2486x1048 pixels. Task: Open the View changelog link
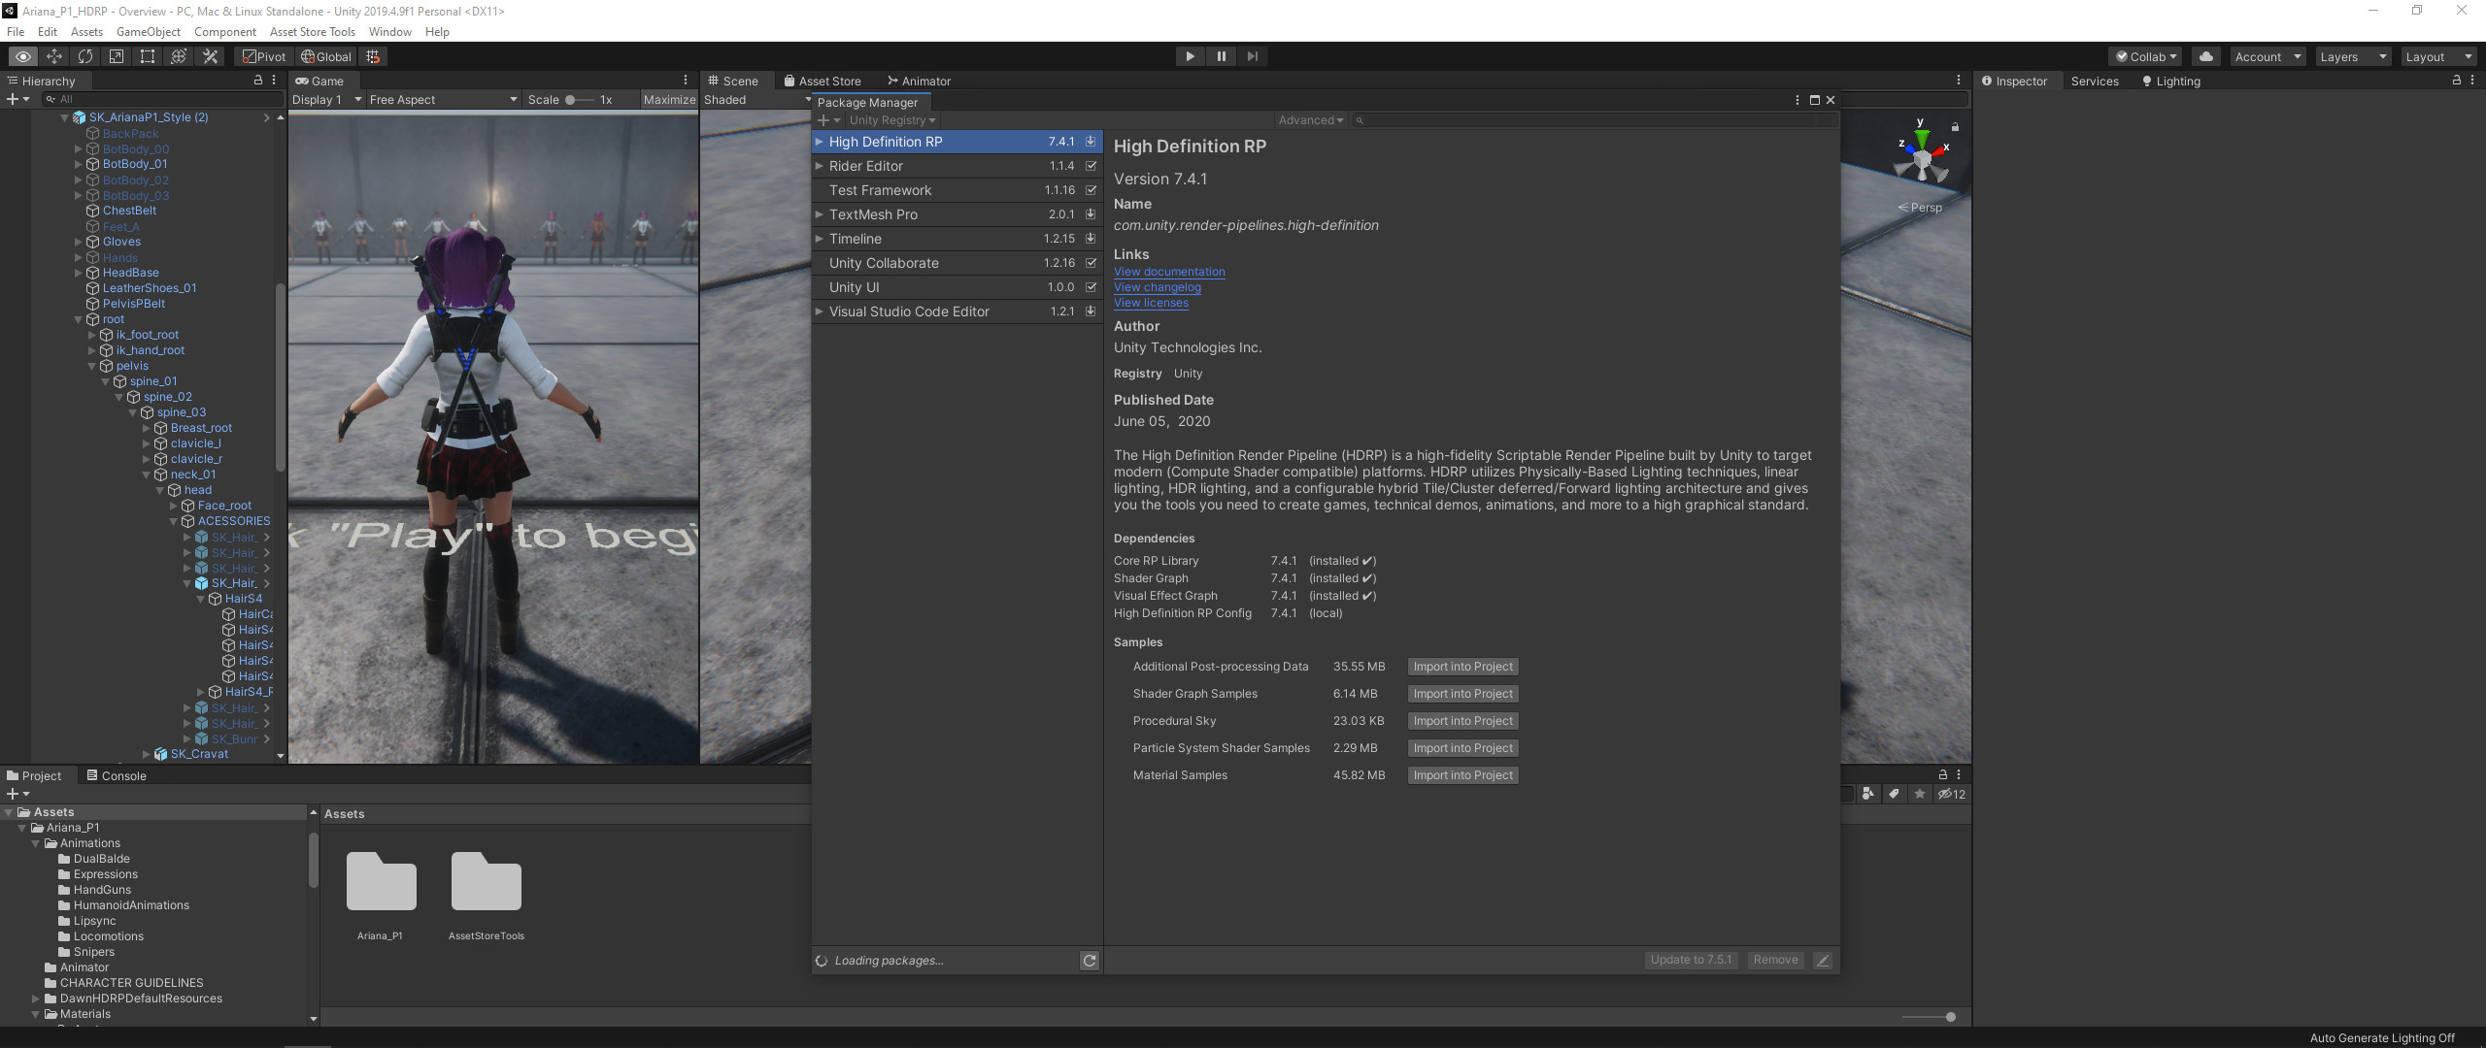[x=1158, y=287]
